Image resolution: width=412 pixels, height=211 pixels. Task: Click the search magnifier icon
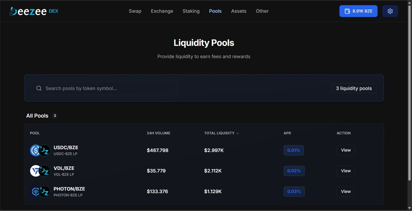click(39, 88)
